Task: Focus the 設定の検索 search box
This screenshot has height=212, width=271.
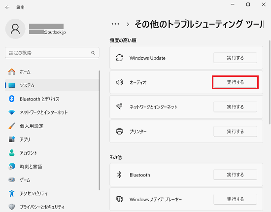Action: click(52, 53)
